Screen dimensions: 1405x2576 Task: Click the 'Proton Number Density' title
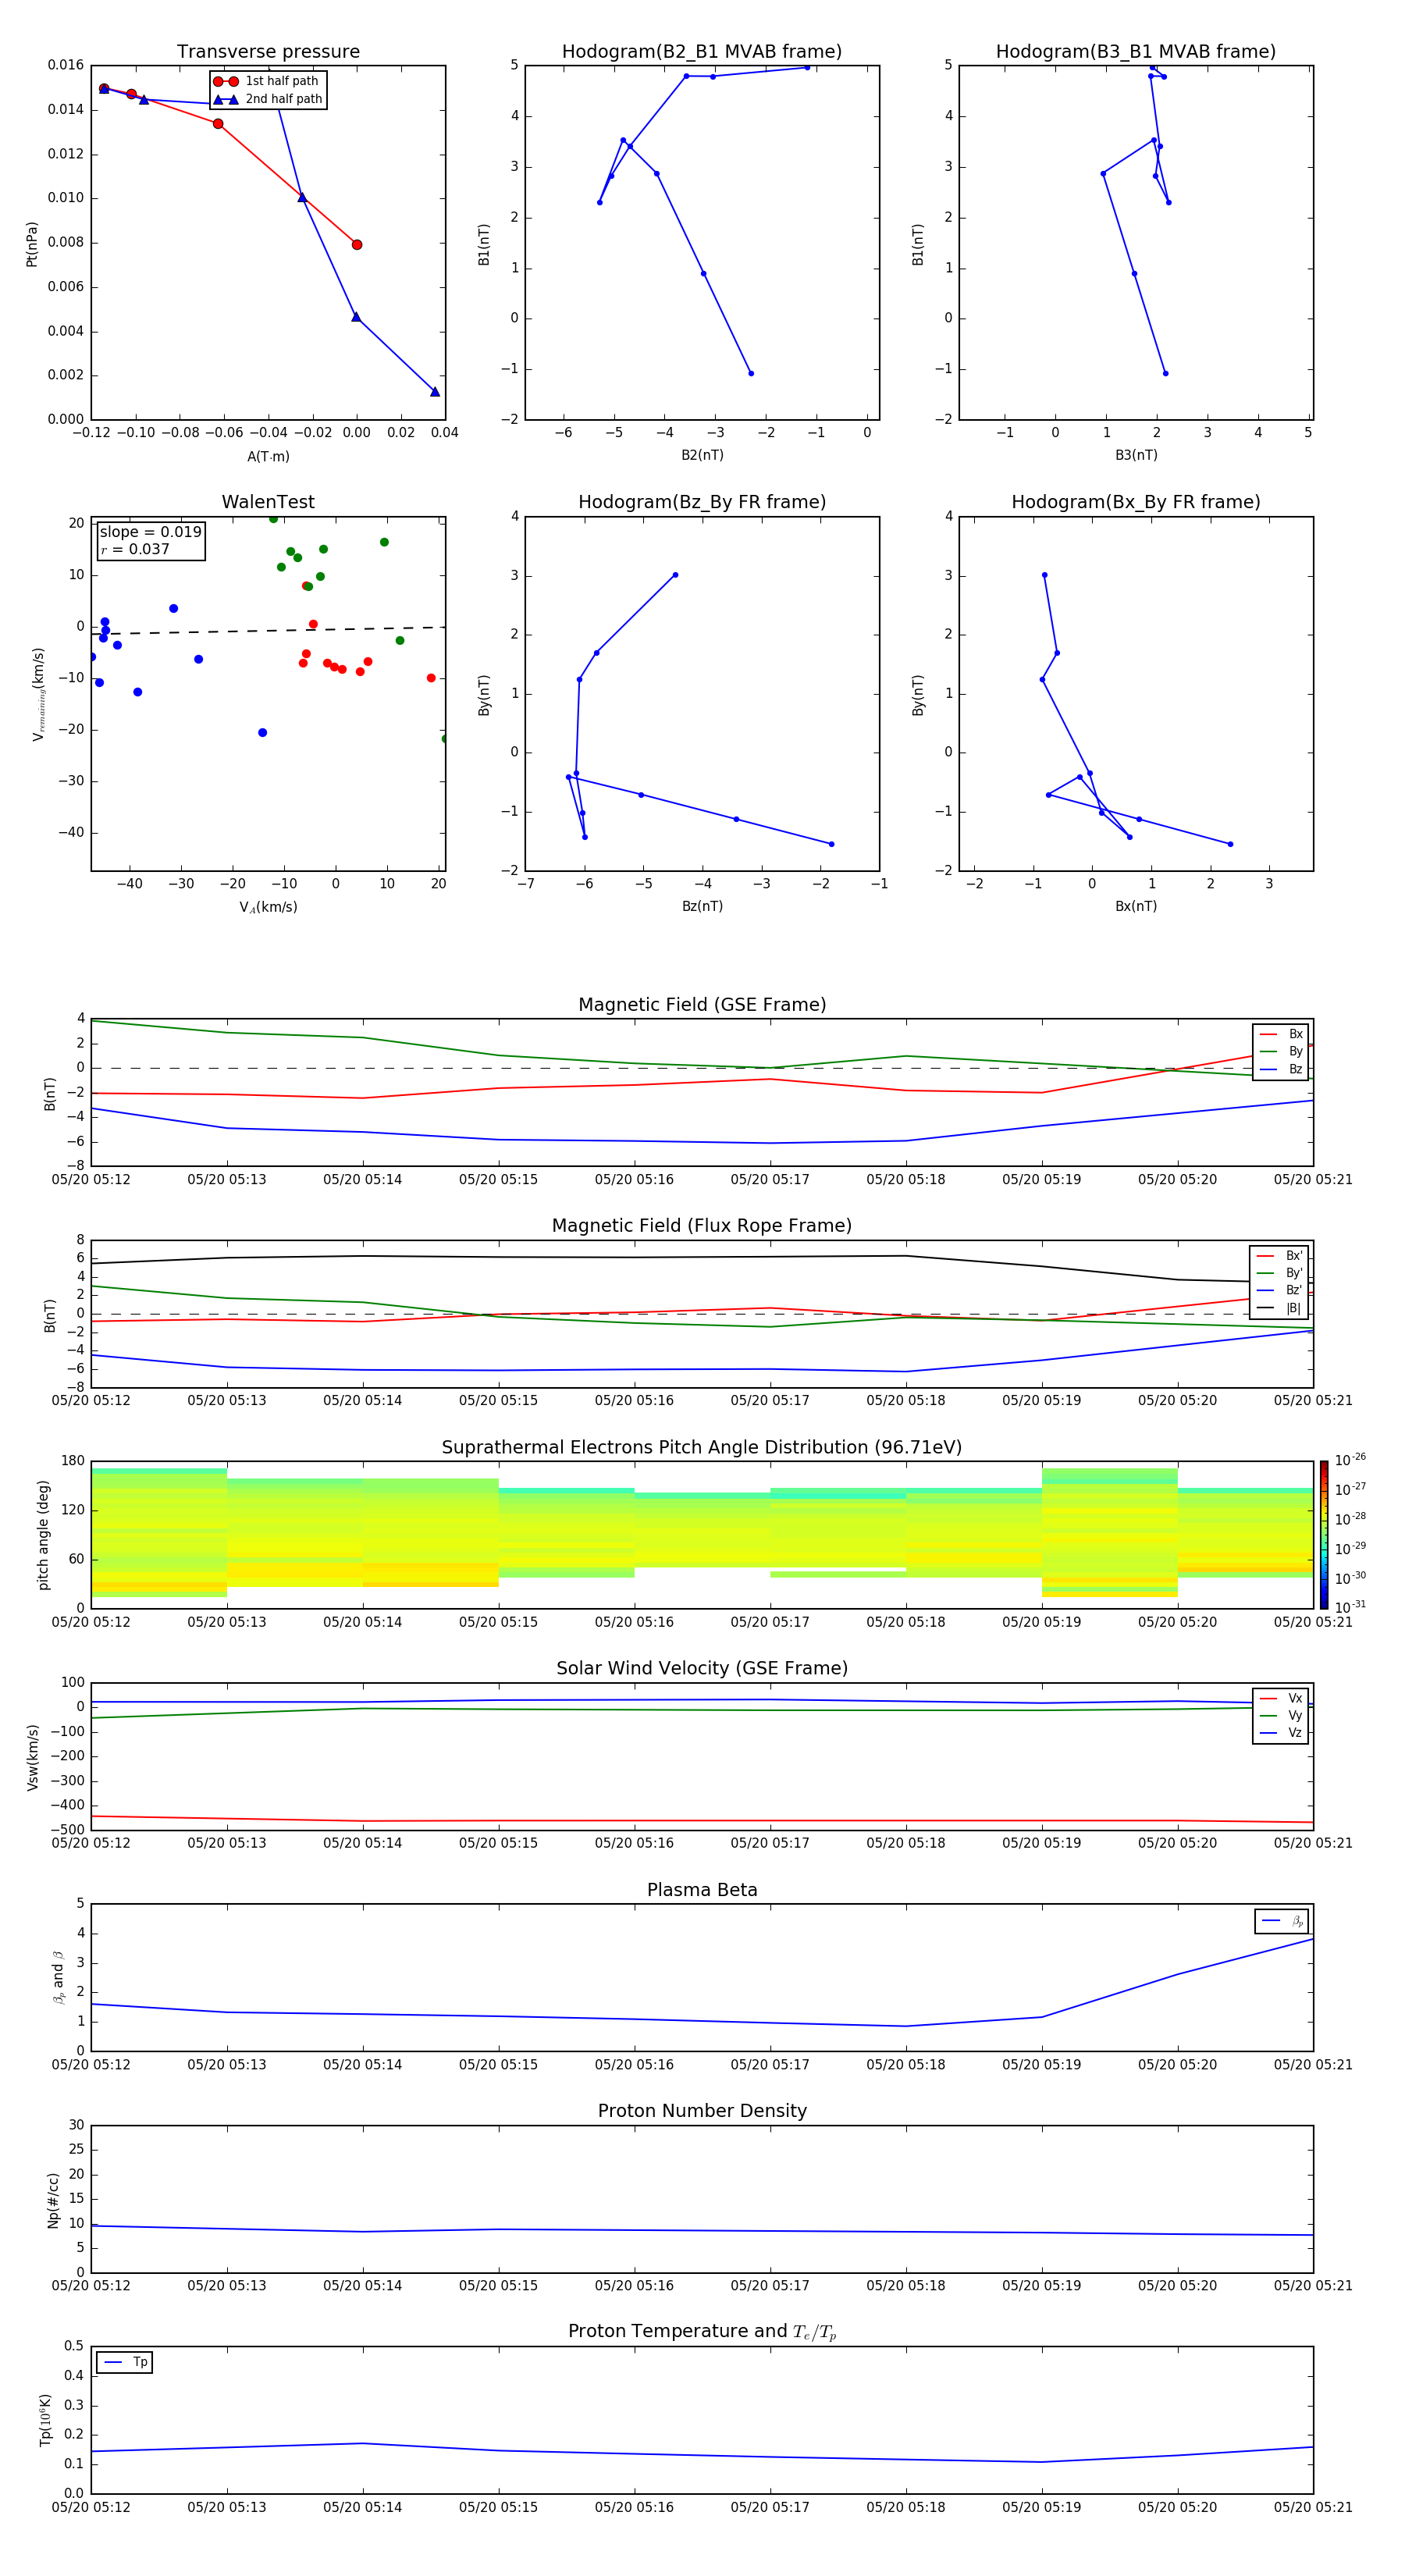coord(702,2111)
